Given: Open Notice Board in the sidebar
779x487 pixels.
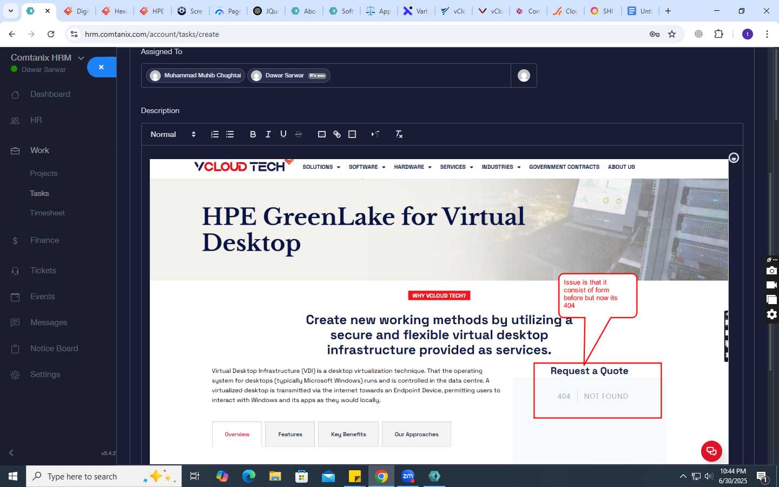Looking at the screenshot, I should (54, 348).
